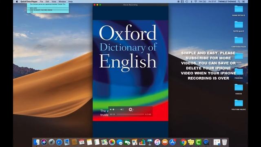
Task: Select the 'HOW TO DELETE YOUTUBE VIDEOS' note line
Action: click(x=41, y=10)
